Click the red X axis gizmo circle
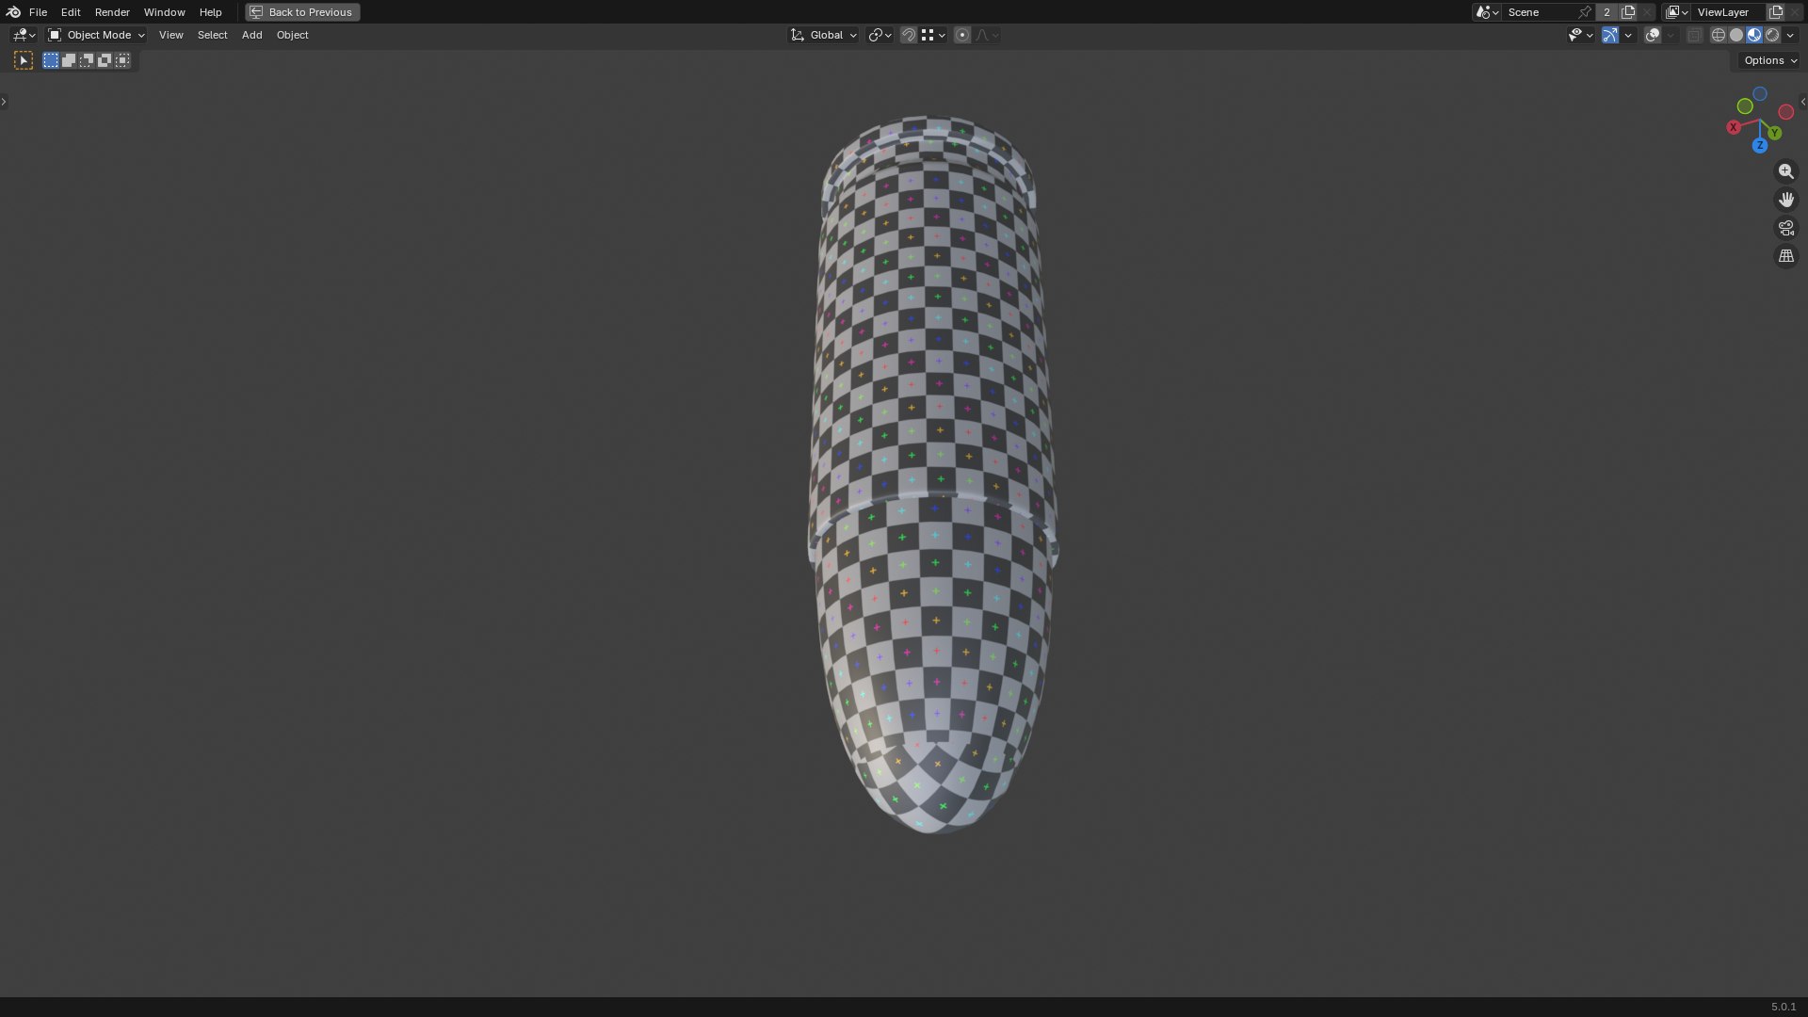1808x1017 pixels. (x=1734, y=127)
